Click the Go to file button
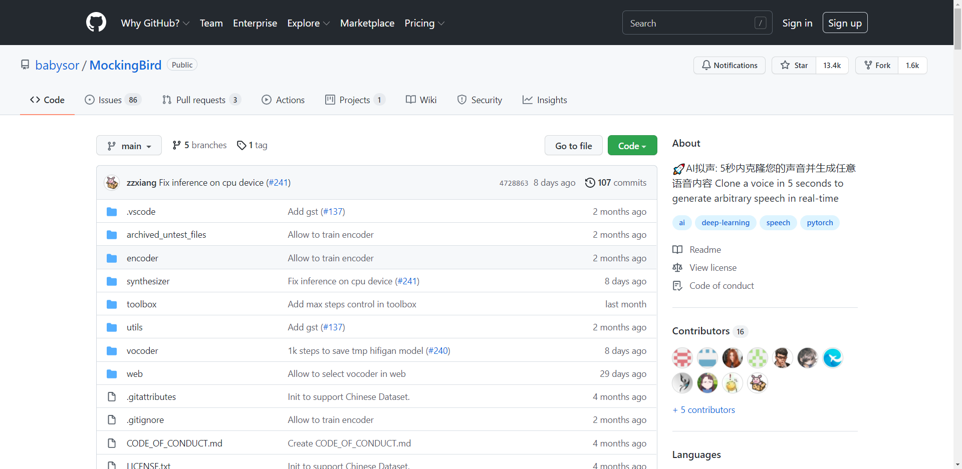The width and height of the screenshot is (962, 469). coord(574,145)
